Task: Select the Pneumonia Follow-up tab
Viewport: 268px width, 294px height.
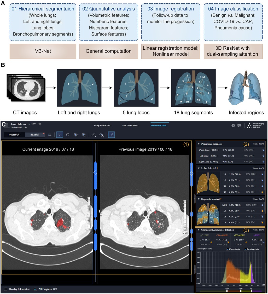Action: (160, 125)
